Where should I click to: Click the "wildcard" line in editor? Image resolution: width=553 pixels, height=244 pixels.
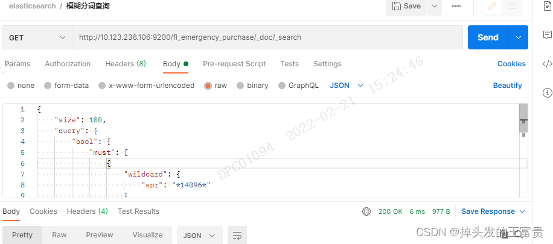tap(152, 174)
